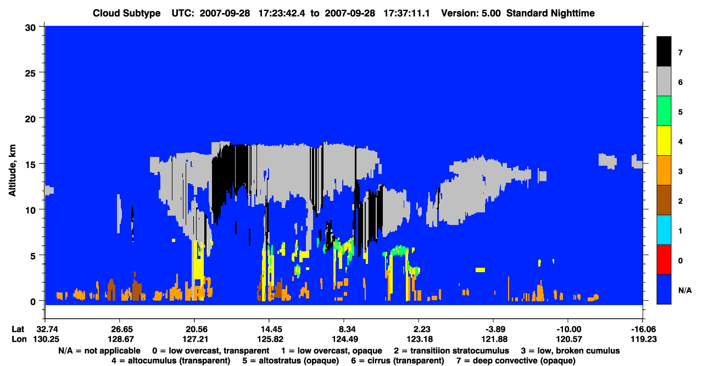Click '7 = deep convective (opaque)' legend text

point(516,361)
